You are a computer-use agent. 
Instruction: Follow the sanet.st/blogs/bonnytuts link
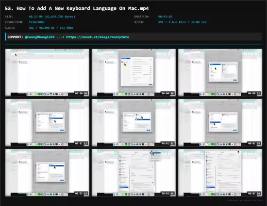point(98,37)
